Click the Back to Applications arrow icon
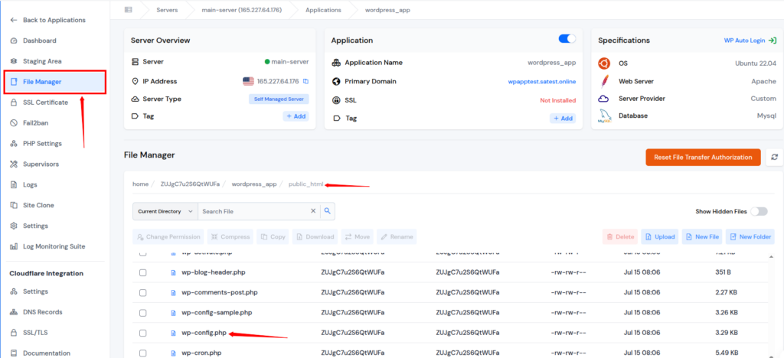The image size is (784, 358). 14,20
